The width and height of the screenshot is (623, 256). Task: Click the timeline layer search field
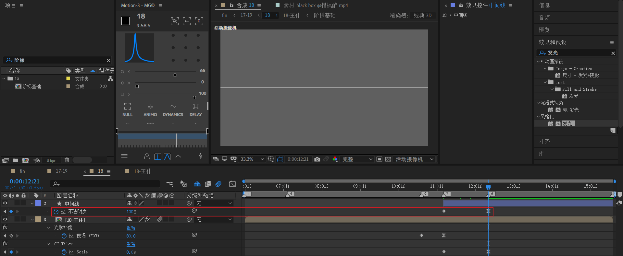click(x=105, y=184)
